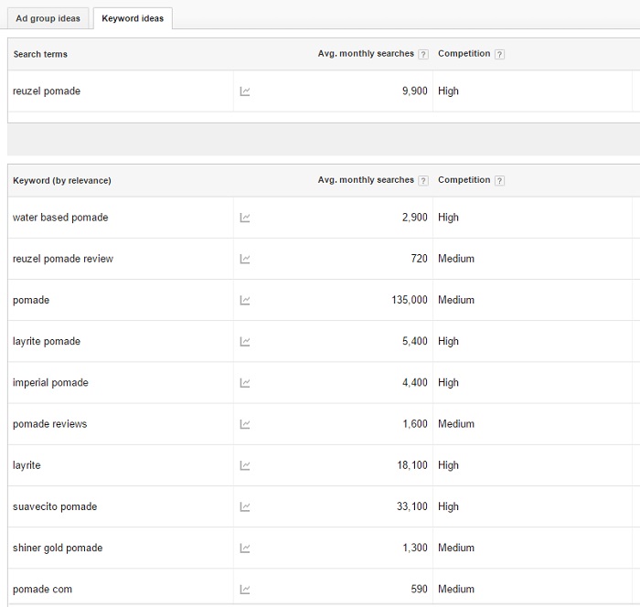Image resolution: width=640 pixels, height=607 pixels.
Task: Open trend graph for imperial pomade
Action: point(245,383)
